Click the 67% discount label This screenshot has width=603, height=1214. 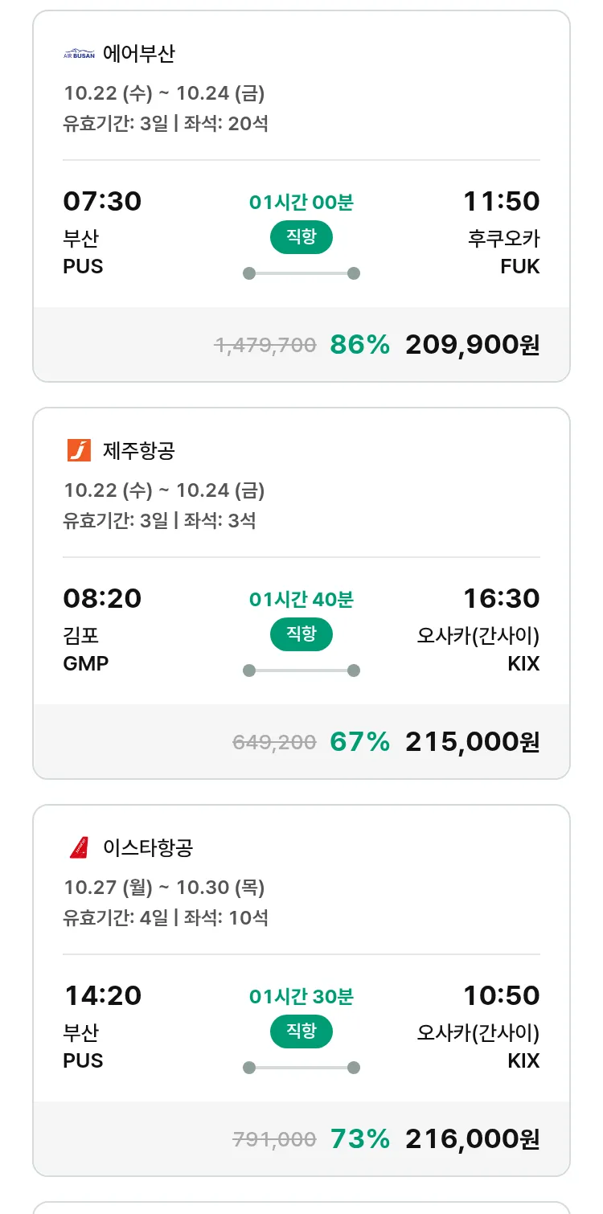point(359,742)
